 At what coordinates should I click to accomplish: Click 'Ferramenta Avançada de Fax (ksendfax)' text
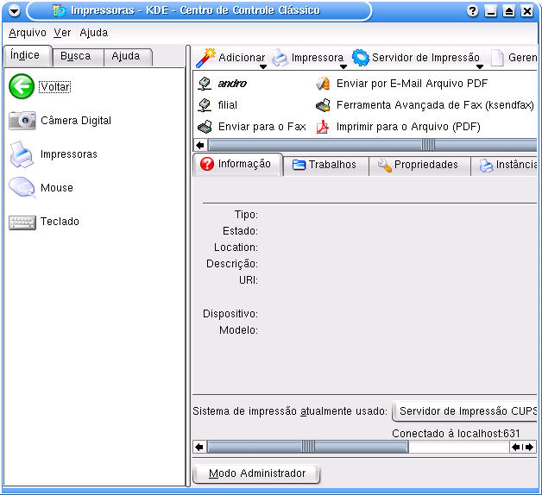point(435,105)
